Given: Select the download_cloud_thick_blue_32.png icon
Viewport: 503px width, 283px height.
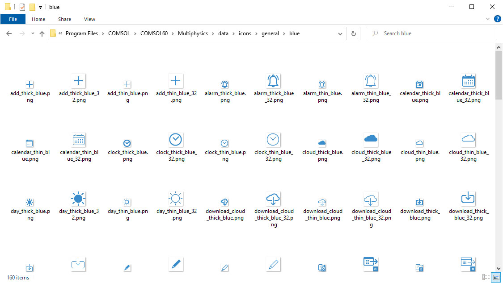Looking at the screenshot, I should [273, 199].
